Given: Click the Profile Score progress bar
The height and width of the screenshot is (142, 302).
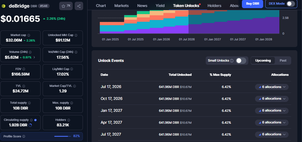Looking at the screenshot, I should pyautogui.click(x=62, y=136).
